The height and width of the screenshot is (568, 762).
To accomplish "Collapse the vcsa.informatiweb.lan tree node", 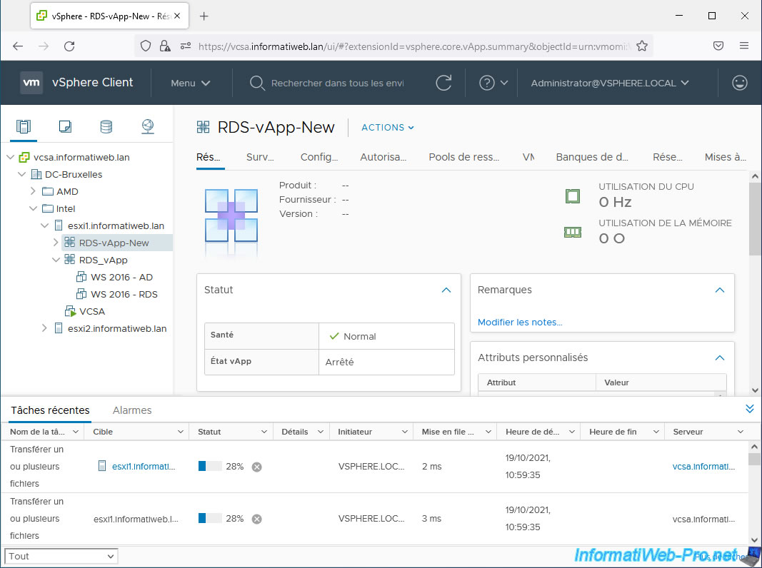I will click(10, 157).
